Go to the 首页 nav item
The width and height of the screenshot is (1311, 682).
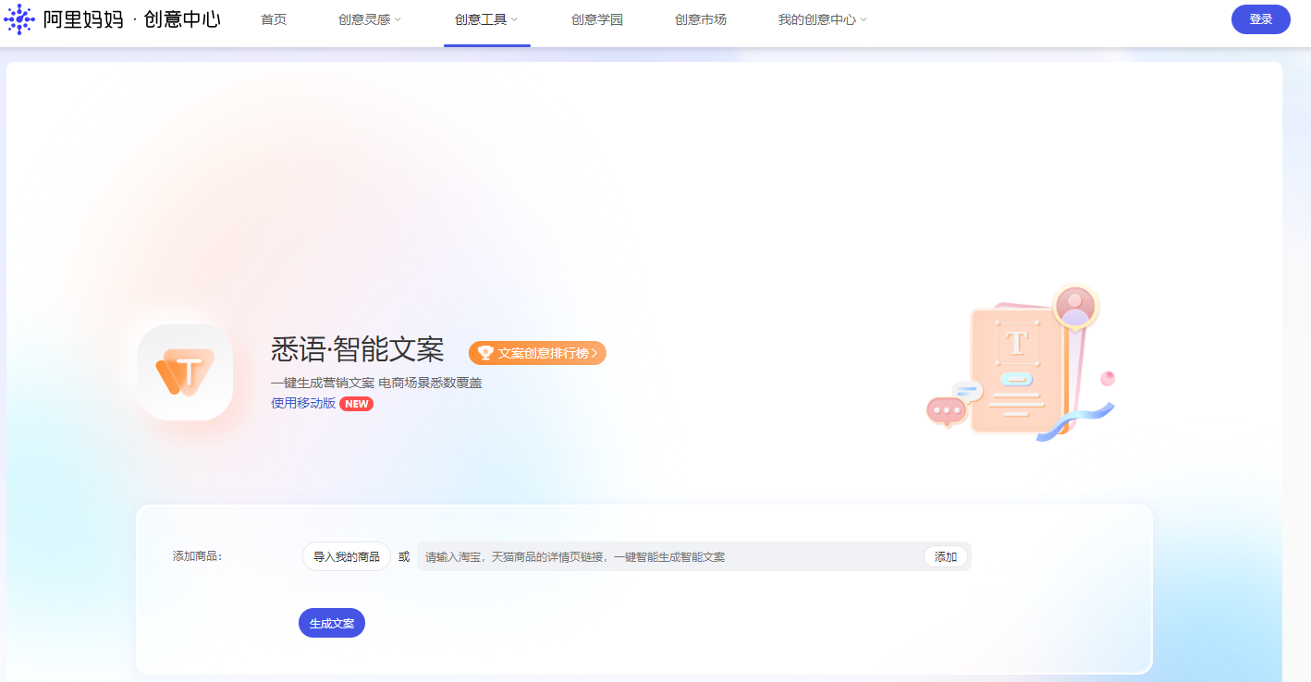274,19
